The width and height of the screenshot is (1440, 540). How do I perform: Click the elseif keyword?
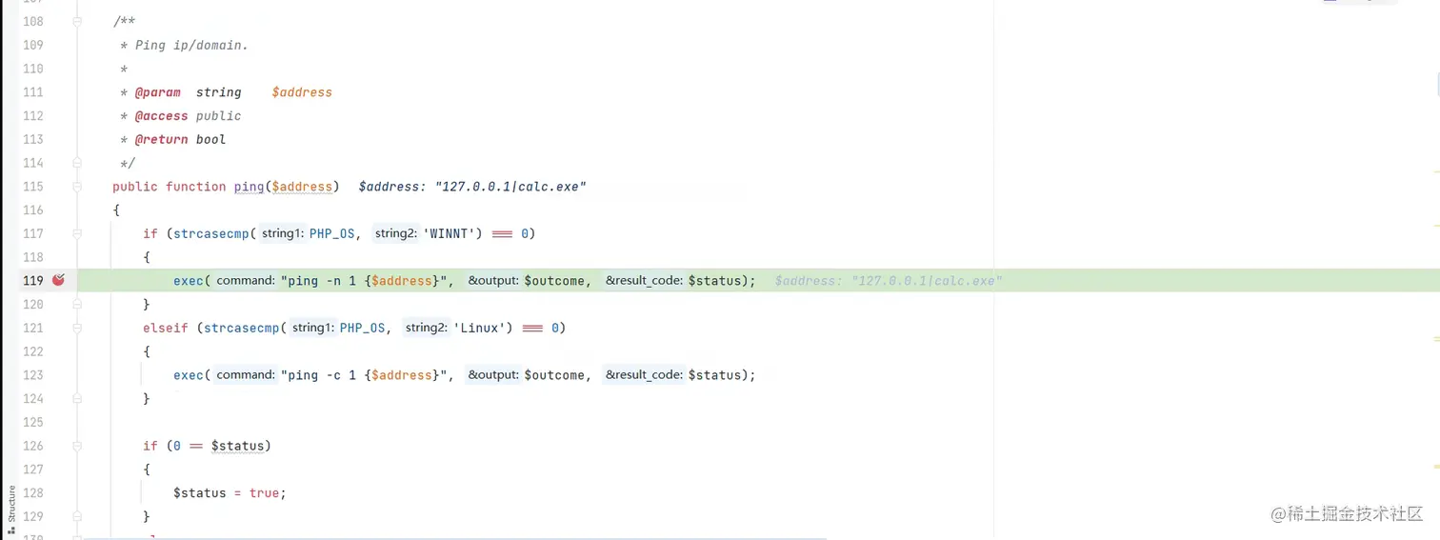pos(166,328)
